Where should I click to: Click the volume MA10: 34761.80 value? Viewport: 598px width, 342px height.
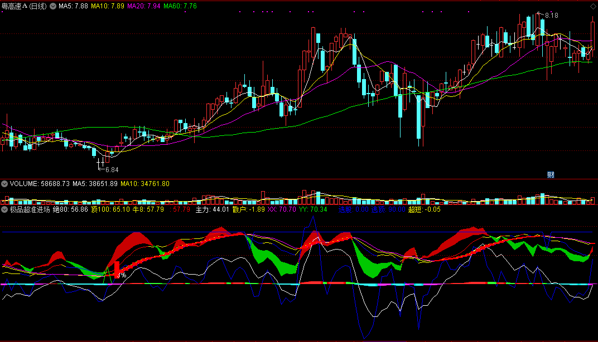click(x=145, y=184)
